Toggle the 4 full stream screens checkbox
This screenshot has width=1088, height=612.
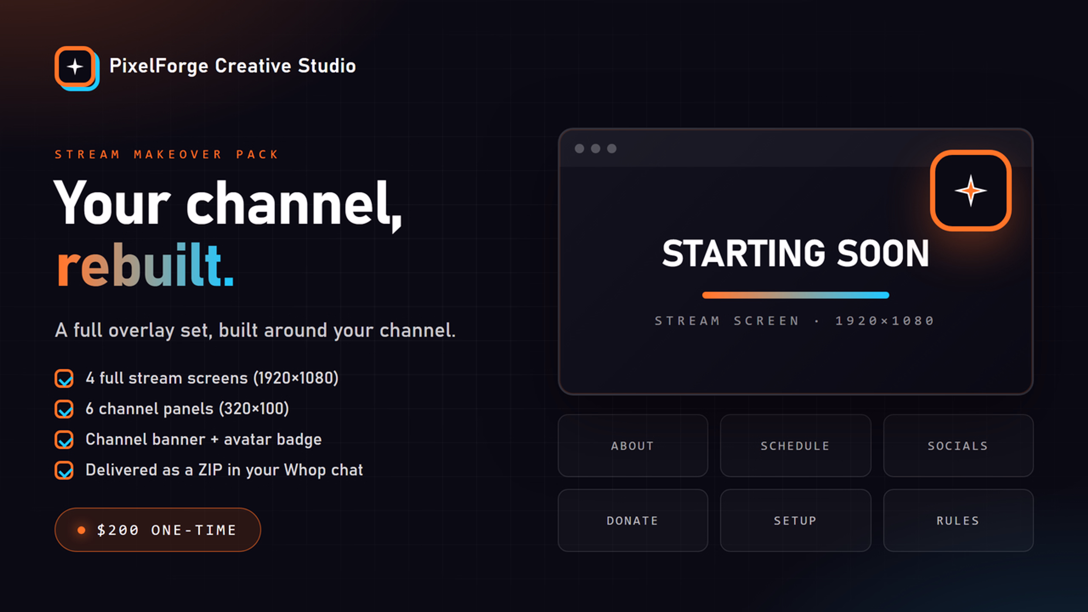tap(64, 378)
